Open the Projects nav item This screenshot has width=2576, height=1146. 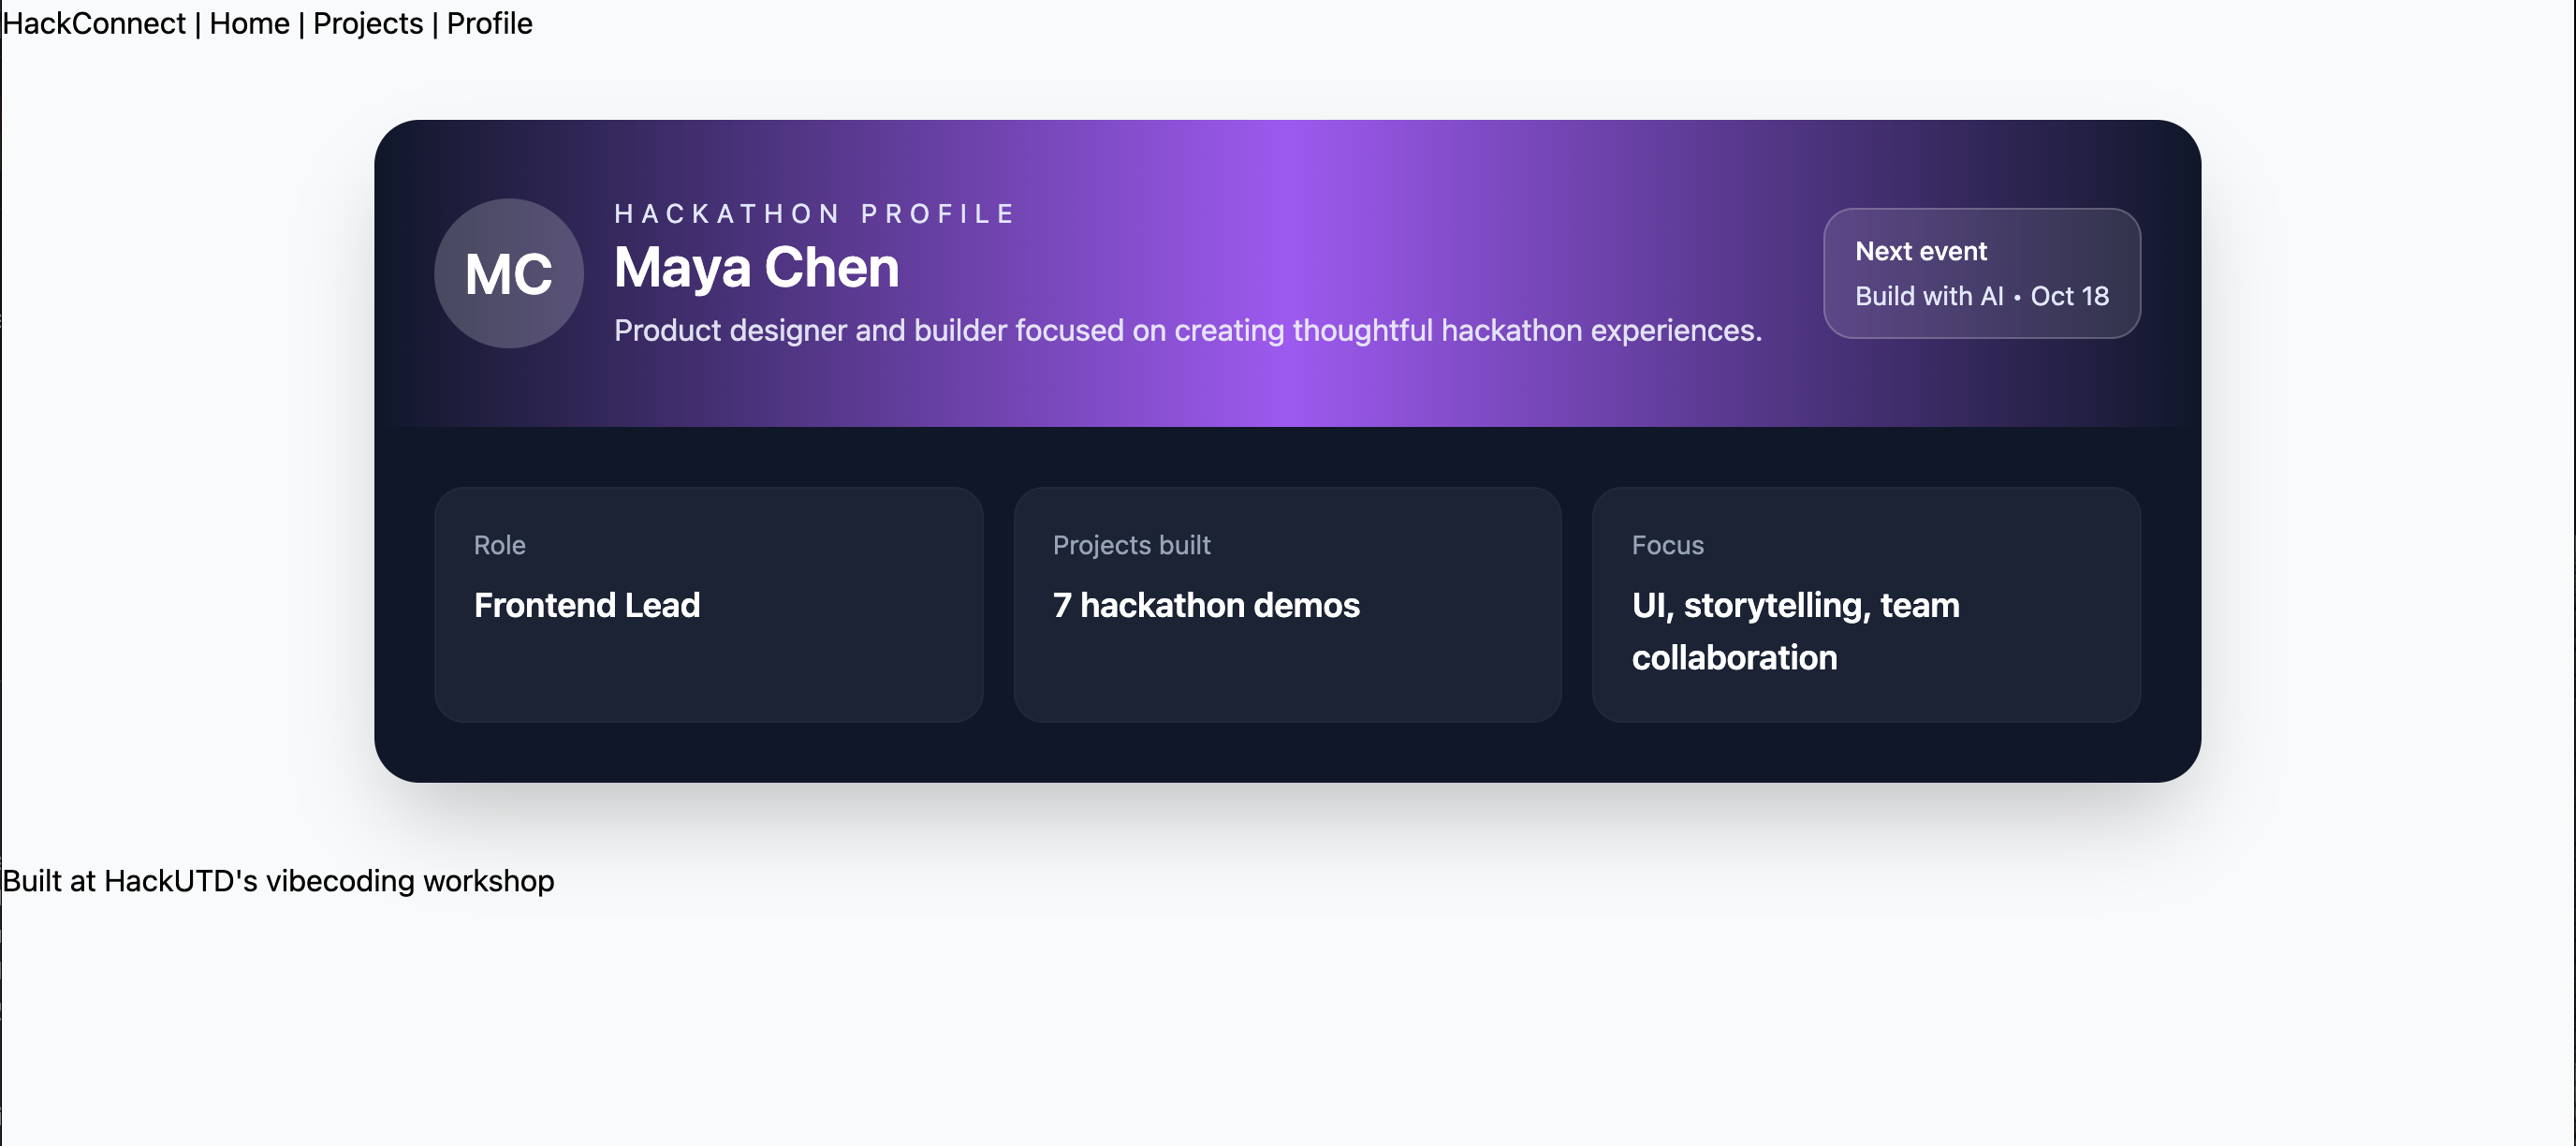[368, 23]
